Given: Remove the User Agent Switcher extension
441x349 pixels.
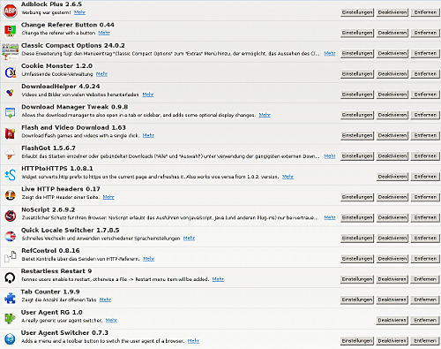Looking at the screenshot, I should point(425,341).
